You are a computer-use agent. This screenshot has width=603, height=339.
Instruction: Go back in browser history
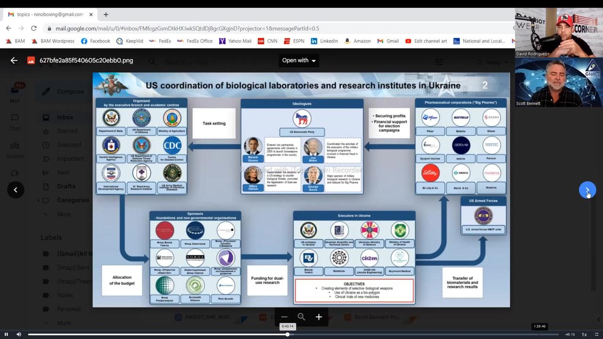[x=8, y=28]
